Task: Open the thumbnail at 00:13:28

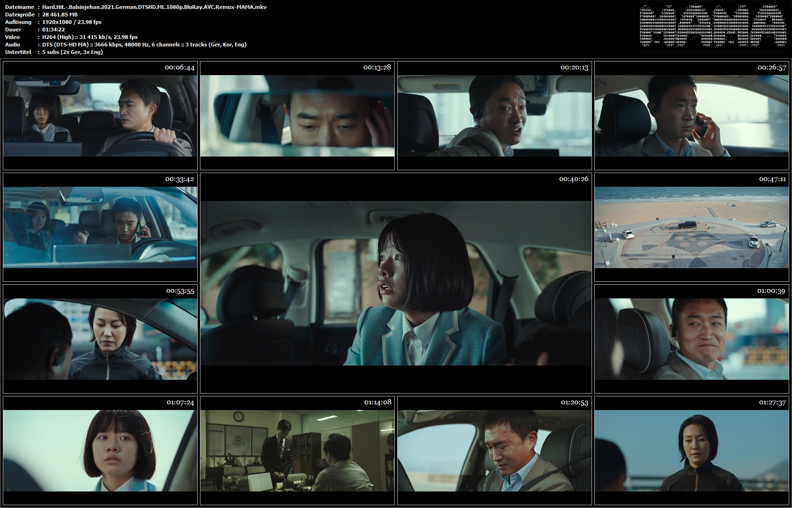Action: pos(297,115)
